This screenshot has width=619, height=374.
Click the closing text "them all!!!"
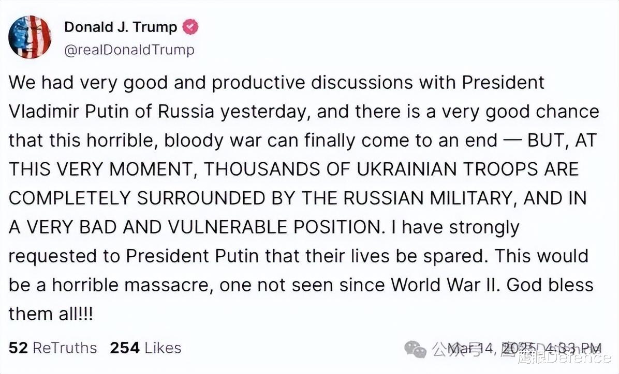[x=51, y=314]
